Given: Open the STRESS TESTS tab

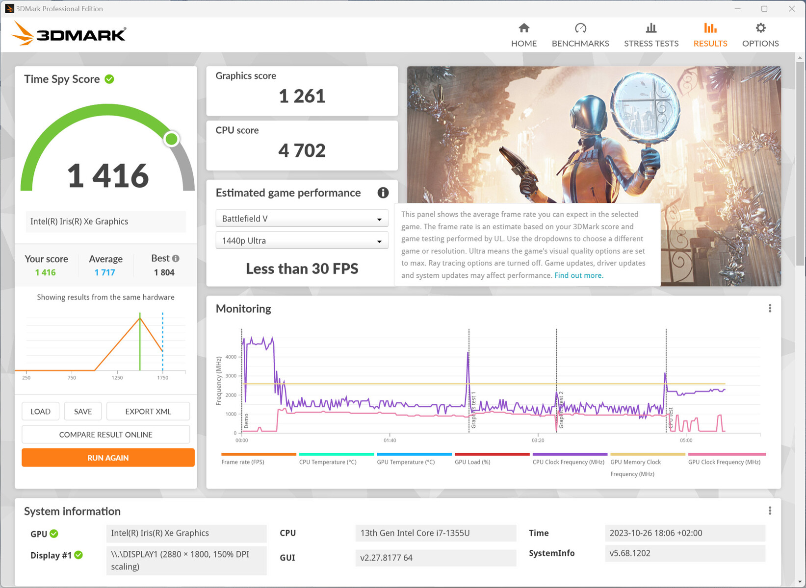Looking at the screenshot, I should click(x=651, y=35).
